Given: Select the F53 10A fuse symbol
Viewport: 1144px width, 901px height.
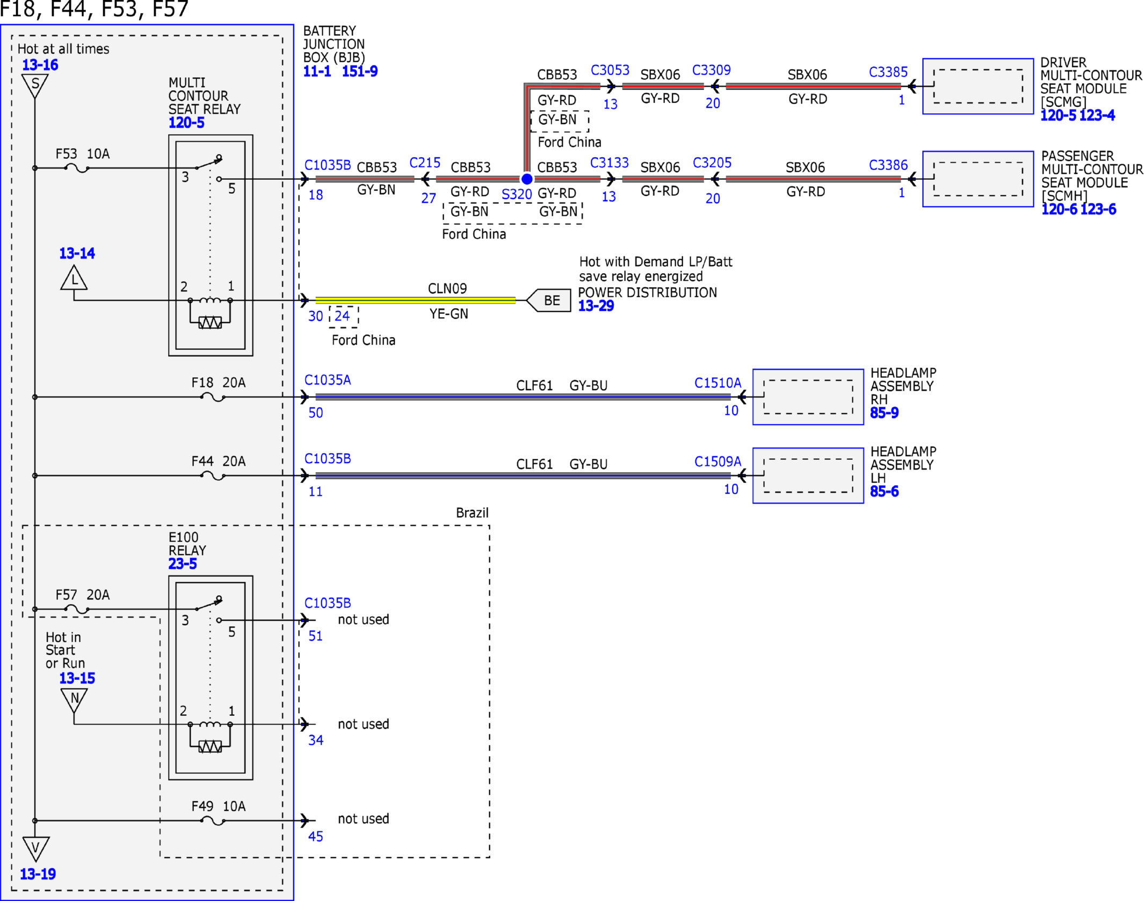Looking at the screenshot, I should (x=77, y=168).
